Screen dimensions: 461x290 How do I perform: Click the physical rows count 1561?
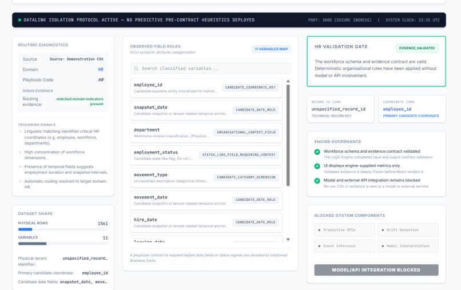tap(102, 224)
